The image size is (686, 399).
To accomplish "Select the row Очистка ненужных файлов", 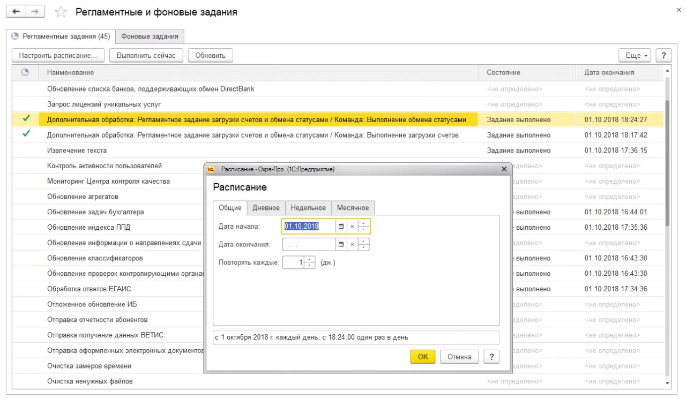I will pyautogui.click(x=338, y=381).
